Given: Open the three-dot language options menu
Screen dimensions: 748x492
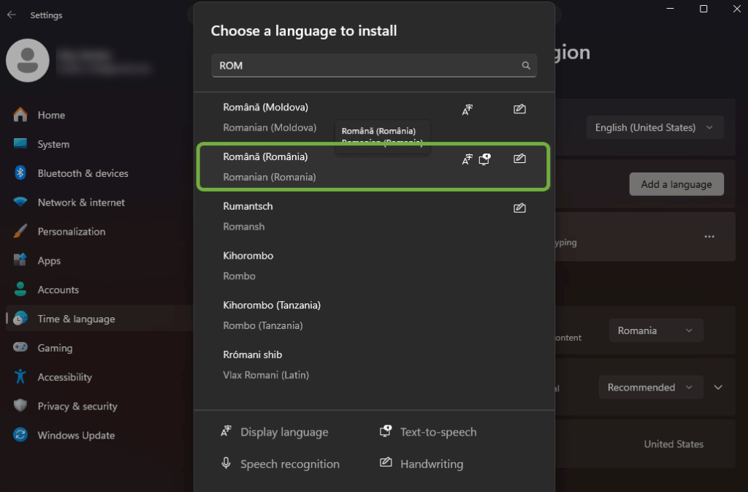Looking at the screenshot, I should (709, 237).
